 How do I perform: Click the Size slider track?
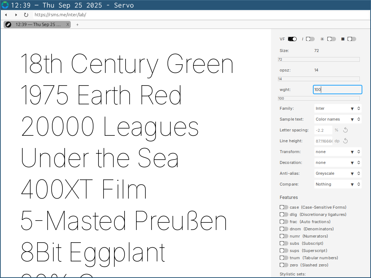coord(319,59)
